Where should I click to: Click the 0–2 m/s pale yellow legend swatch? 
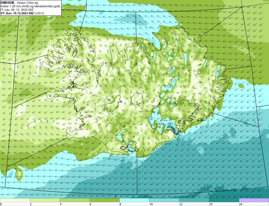tap(15, 200)
